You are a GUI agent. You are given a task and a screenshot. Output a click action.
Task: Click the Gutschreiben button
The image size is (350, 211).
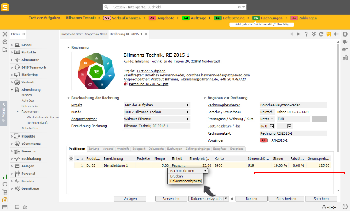286,199
